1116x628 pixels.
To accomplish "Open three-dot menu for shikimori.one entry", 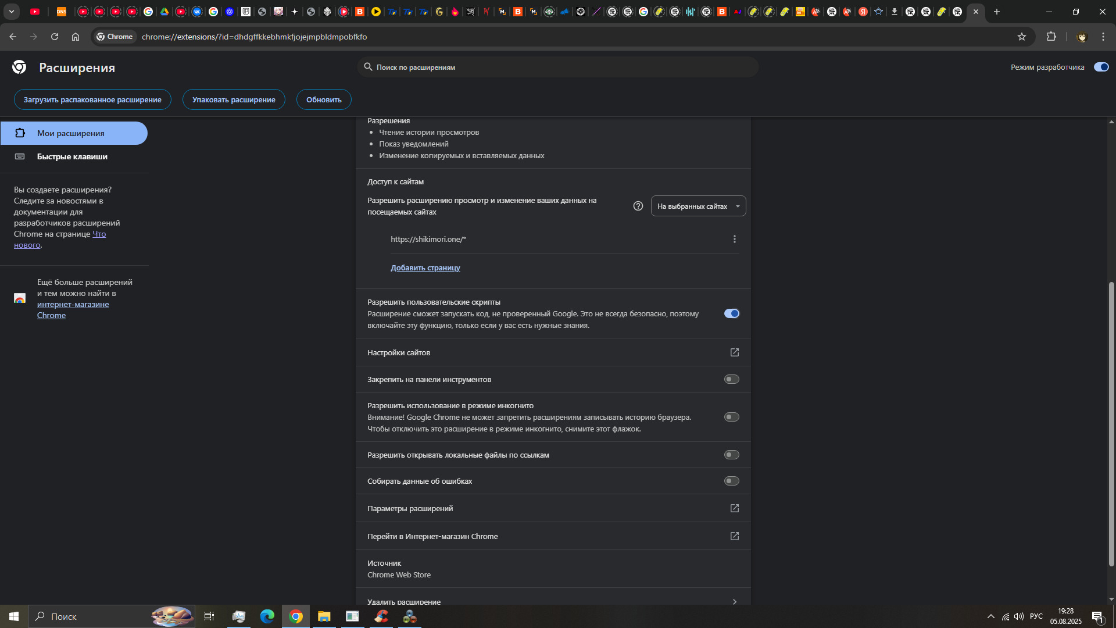I will tap(735, 239).
